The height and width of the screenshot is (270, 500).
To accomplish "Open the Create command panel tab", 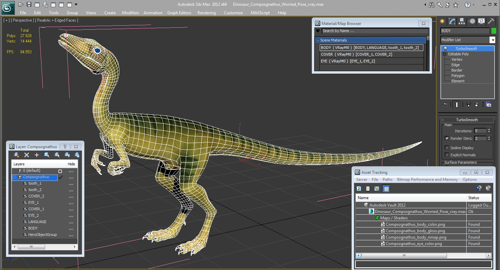I will point(442,21).
